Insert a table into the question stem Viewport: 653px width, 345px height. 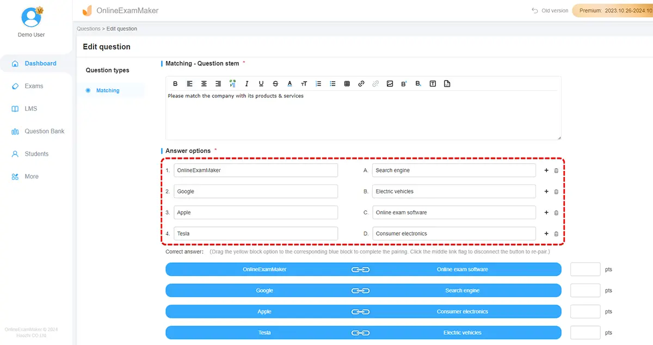[x=347, y=84]
